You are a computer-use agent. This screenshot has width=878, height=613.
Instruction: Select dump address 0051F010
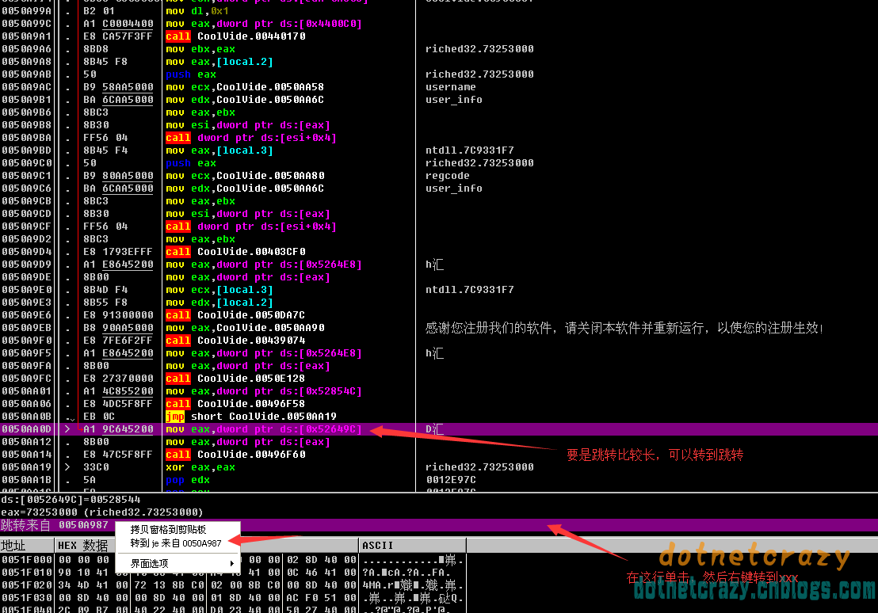[26, 573]
